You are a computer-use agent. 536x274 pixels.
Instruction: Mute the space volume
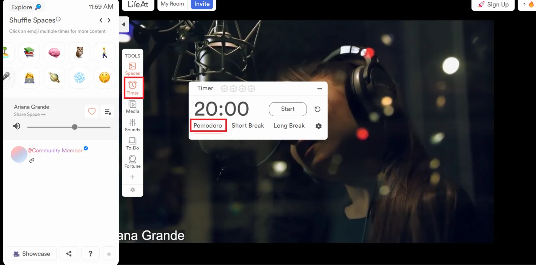[x=17, y=126]
